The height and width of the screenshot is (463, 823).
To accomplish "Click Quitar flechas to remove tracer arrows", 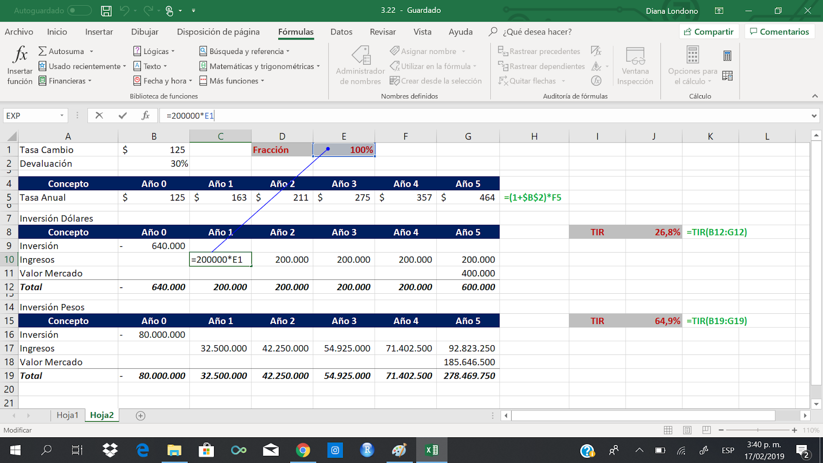I will [x=530, y=81].
